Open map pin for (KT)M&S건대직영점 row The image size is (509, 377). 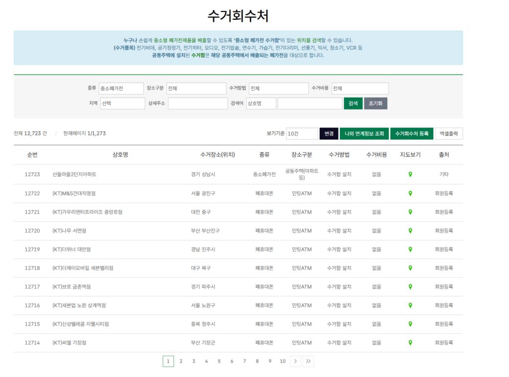pos(410,193)
